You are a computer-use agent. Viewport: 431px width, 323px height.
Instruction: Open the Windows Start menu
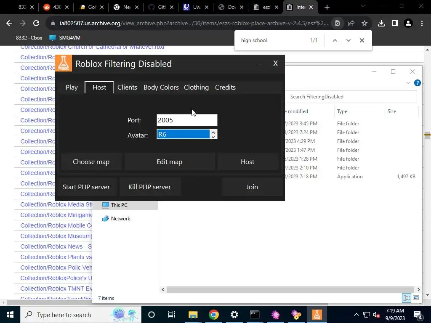point(10,315)
